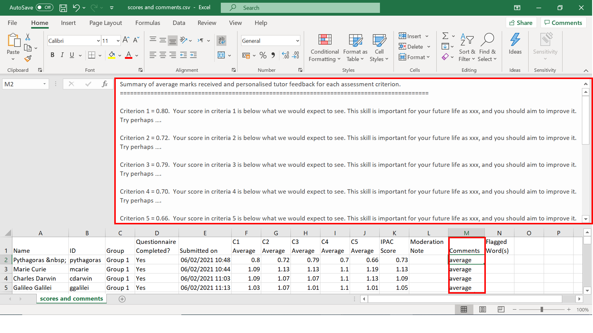
Task: Click the Percent Style icon
Action: pyautogui.click(x=263, y=55)
